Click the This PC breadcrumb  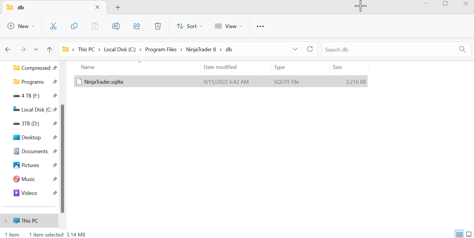point(86,50)
